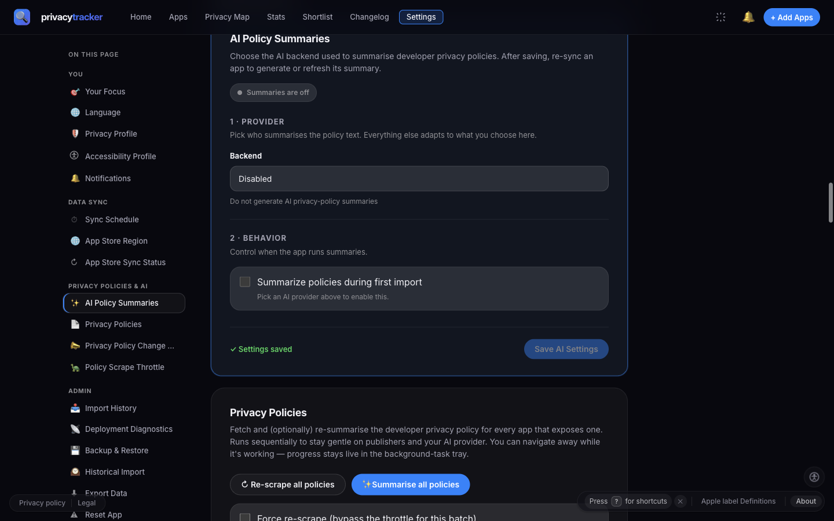Open notifications via the bell icon
The width and height of the screenshot is (834, 521).
[x=748, y=17]
